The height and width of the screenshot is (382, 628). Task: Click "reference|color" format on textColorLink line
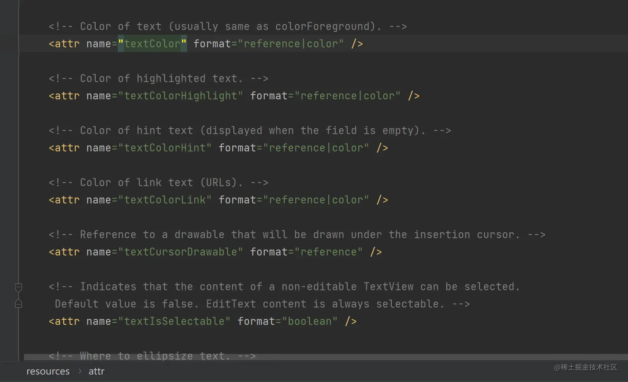pos(316,200)
